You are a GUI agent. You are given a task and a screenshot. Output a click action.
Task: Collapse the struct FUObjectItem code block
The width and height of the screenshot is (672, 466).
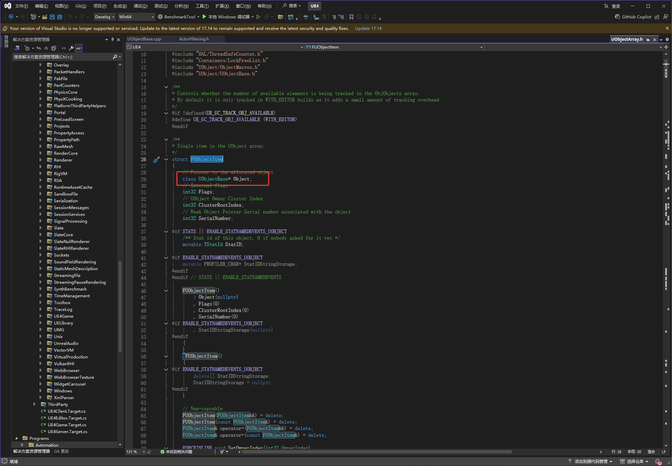[166, 159]
